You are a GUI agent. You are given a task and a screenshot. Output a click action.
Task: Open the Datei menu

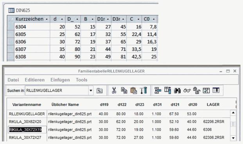click(x=13, y=80)
